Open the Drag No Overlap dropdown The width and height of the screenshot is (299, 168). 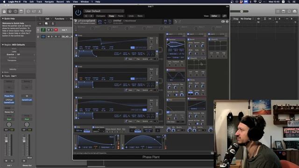coord(247,19)
